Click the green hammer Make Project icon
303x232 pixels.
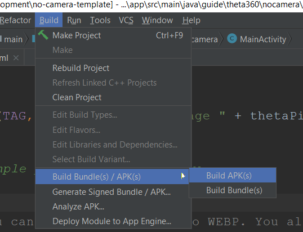[x=43, y=35]
